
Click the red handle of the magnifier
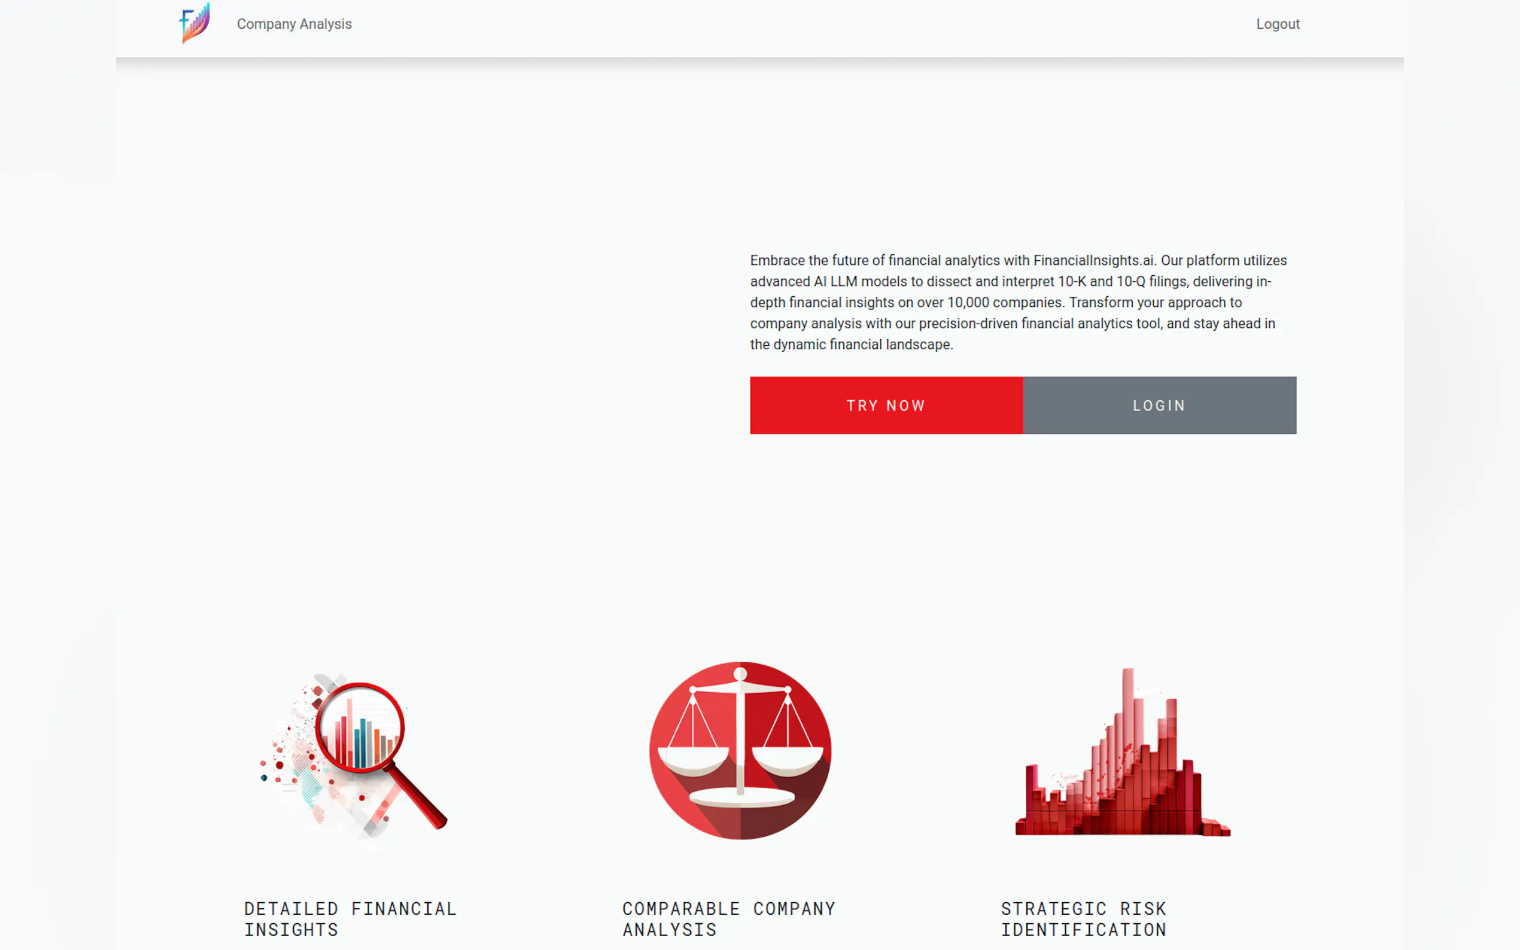[419, 798]
